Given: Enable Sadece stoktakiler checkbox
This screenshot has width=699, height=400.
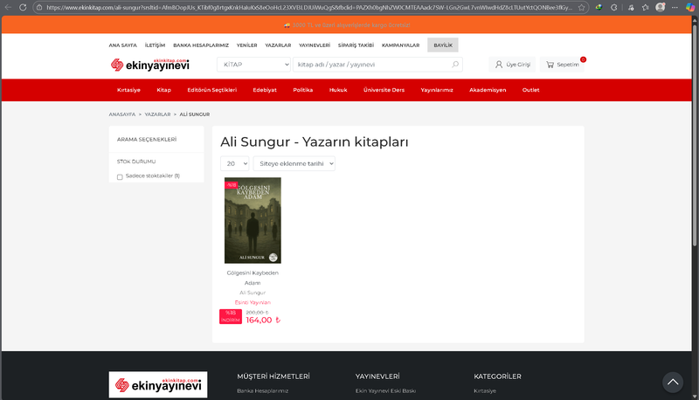Looking at the screenshot, I should click(x=120, y=176).
